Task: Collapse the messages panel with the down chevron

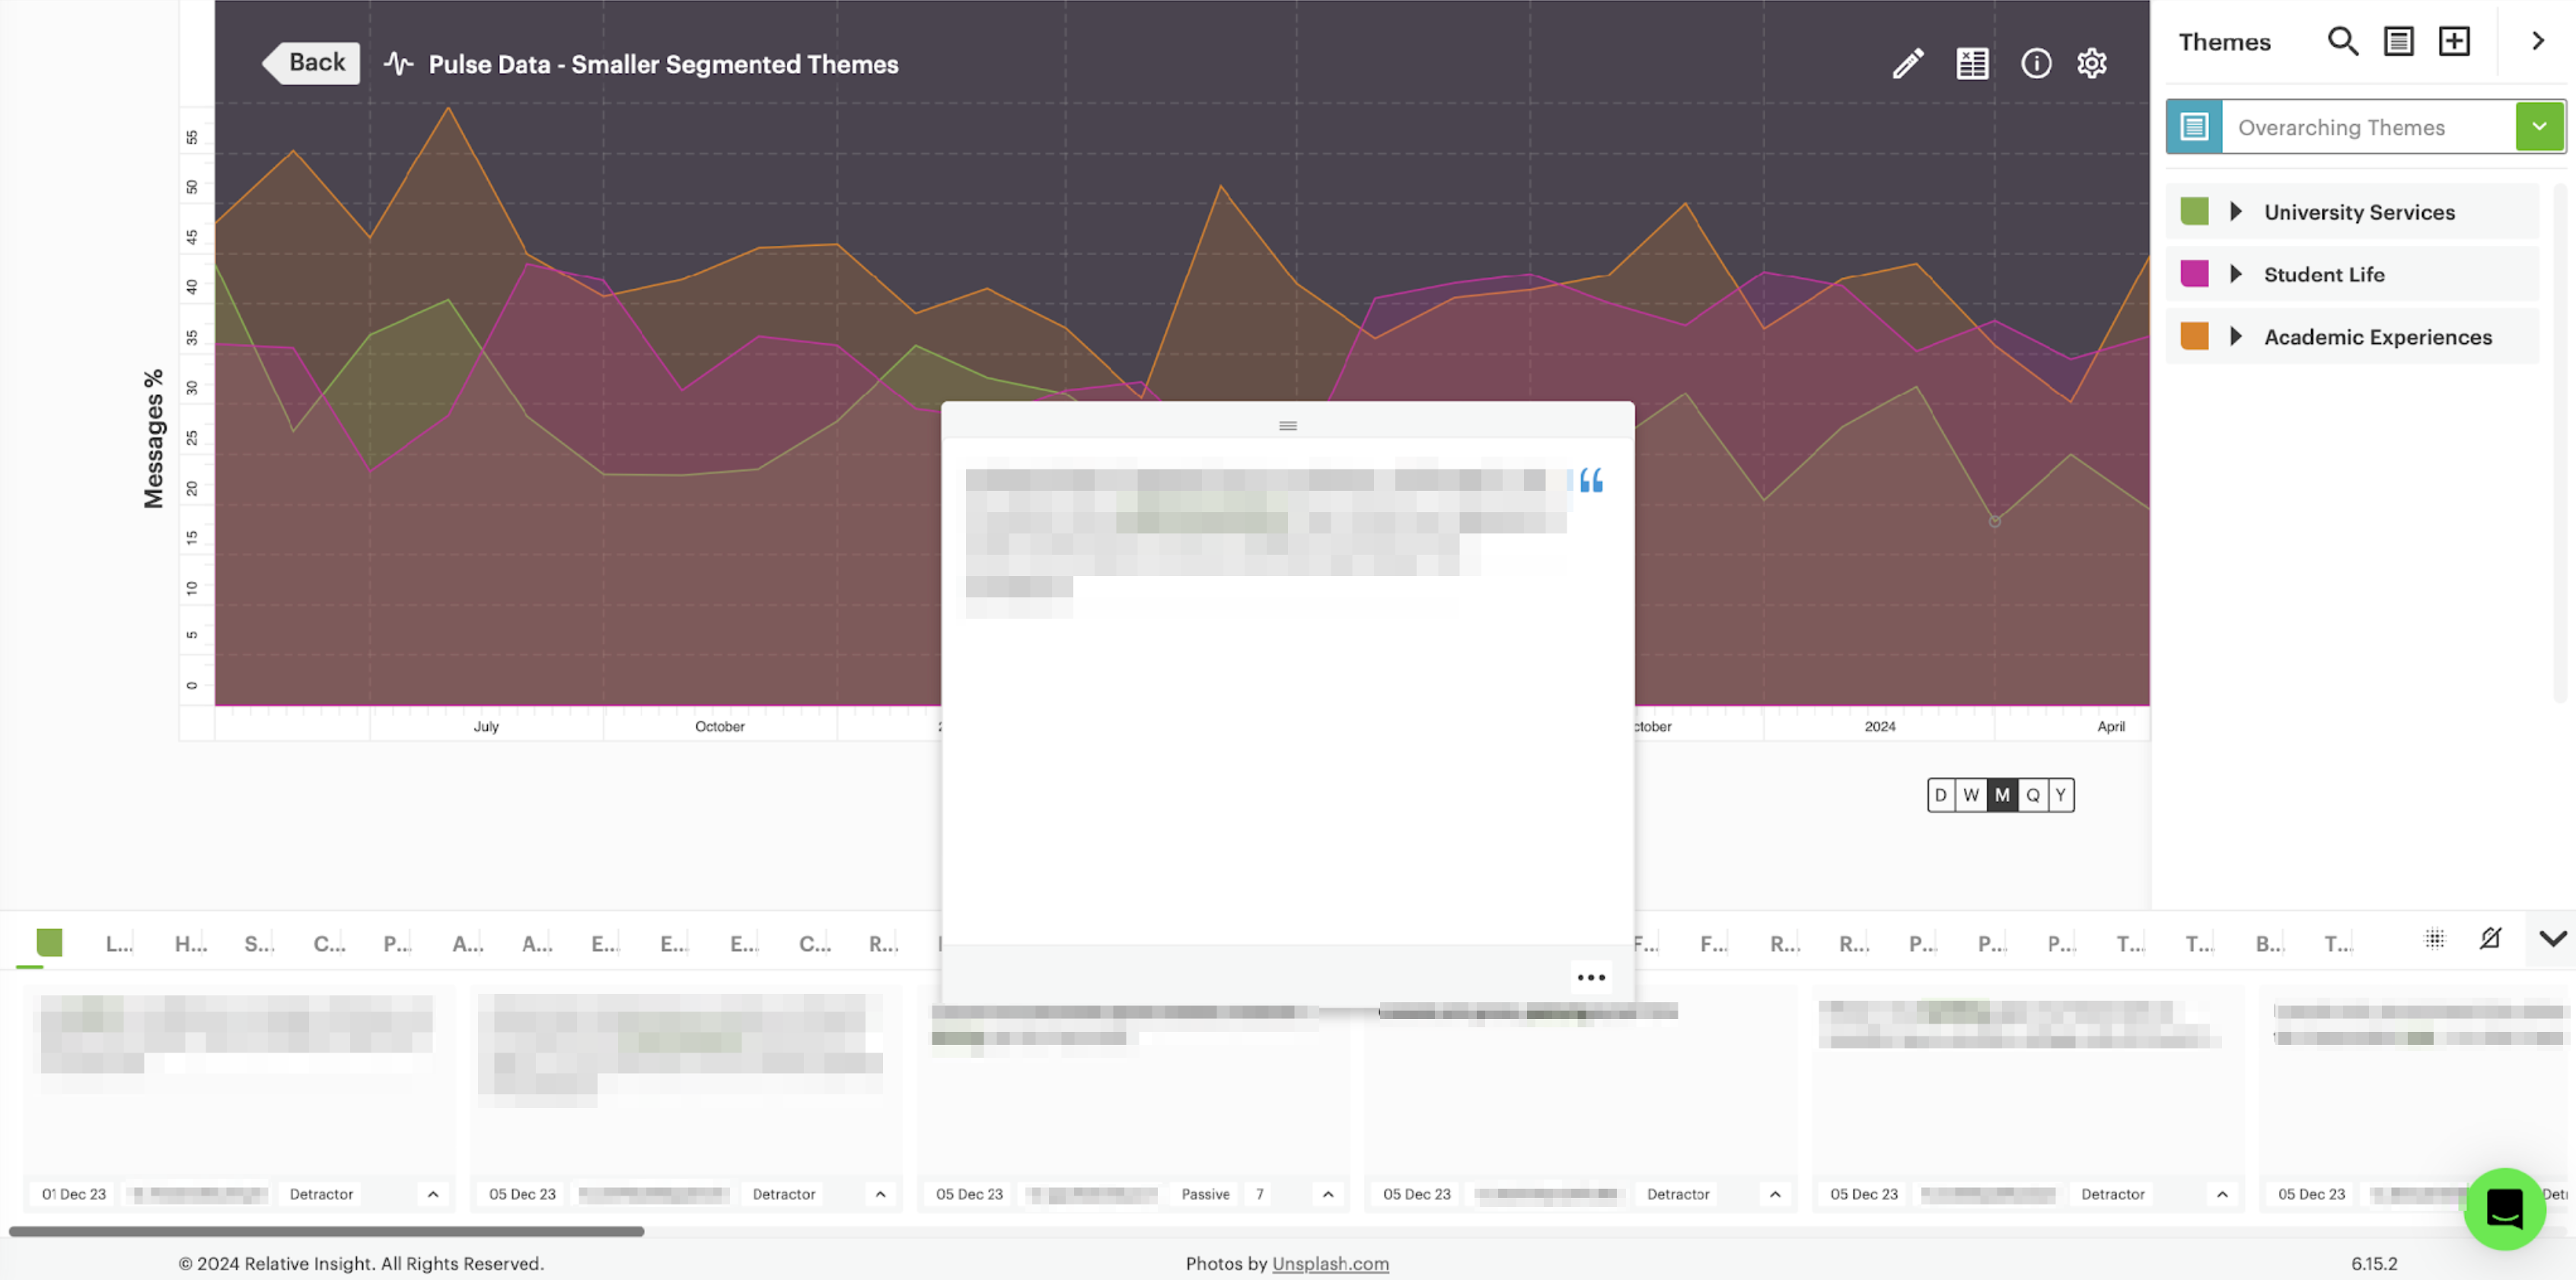Action: pyautogui.click(x=2553, y=939)
